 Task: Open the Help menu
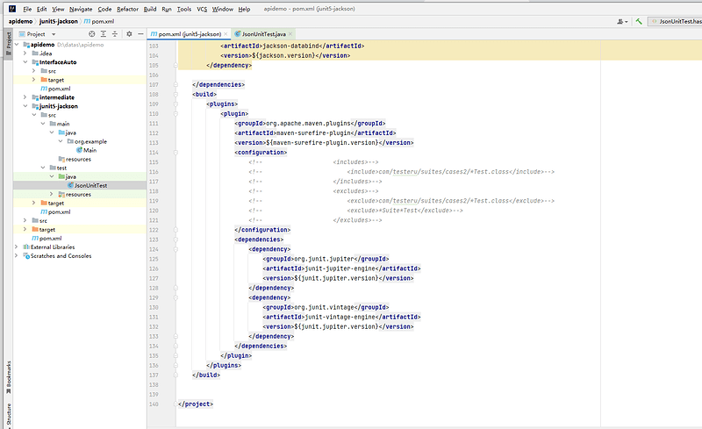pyautogui.click(x=244, y=9)
